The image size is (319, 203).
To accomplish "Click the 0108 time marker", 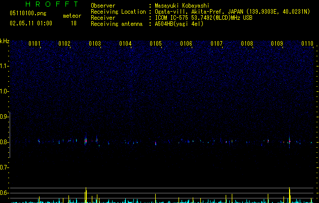I will coord(247,44).
